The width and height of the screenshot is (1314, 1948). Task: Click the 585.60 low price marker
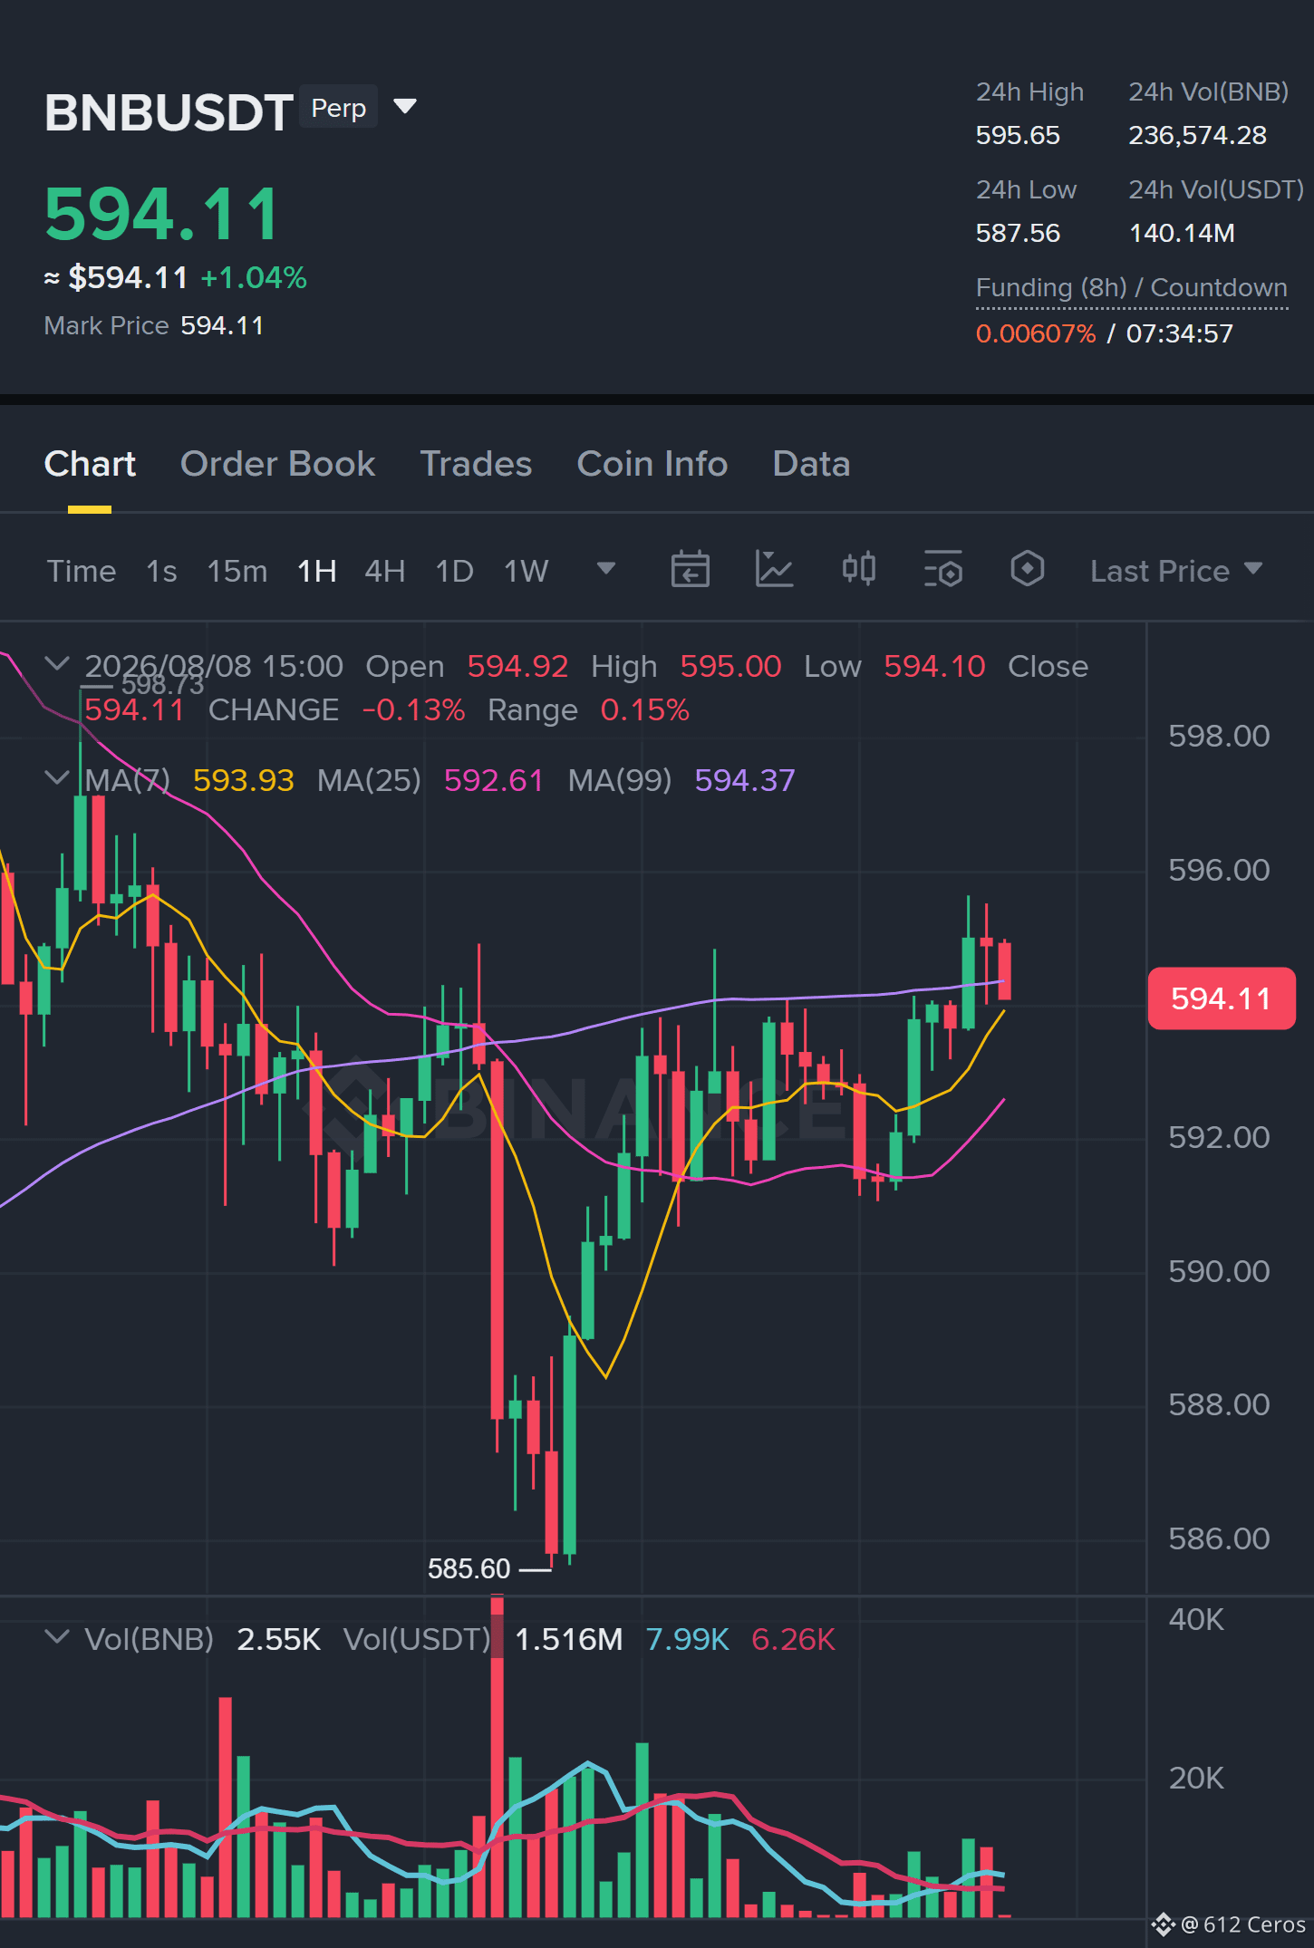[469, 1568]
